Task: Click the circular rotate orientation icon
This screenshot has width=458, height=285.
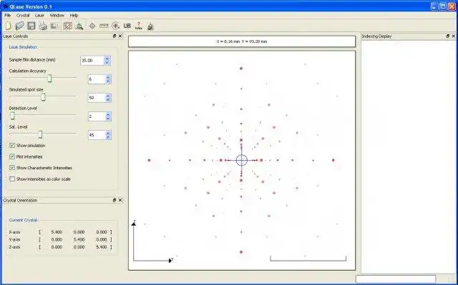Action: click(116, 26)
